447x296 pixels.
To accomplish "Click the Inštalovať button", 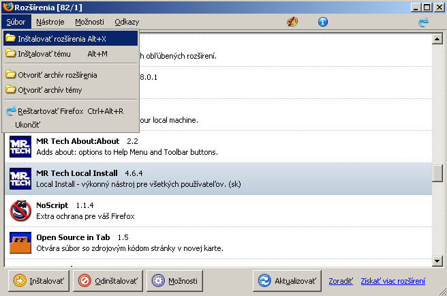I will [39, 281].
